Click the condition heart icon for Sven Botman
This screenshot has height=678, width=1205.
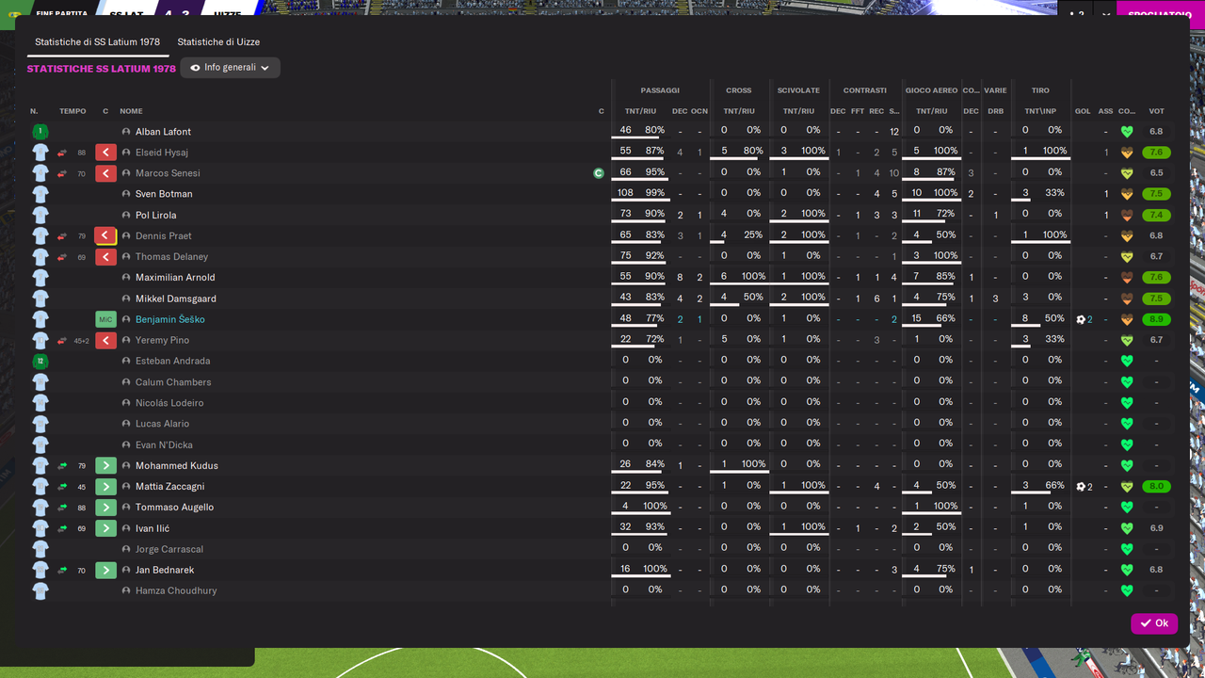coord(1127,194)
